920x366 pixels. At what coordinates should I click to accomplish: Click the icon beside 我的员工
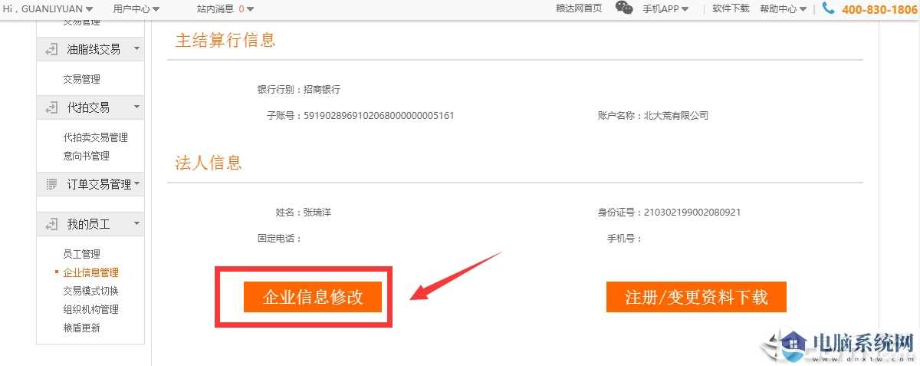(x=51, y=224)
